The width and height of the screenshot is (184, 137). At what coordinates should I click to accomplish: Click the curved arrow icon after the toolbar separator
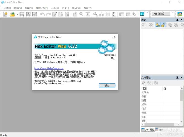click(x=95, y=14)
